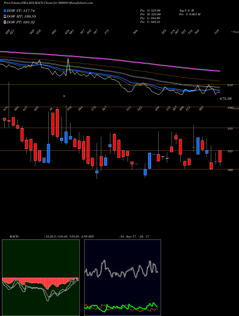The width and height of the screenshot is (239, 316).
Task: Click the chart title mentioning MunafaSutra.com
Action: click(x=48, y=3)
